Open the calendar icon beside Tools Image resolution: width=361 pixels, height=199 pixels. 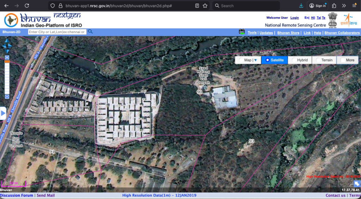pyautogui.click(x=242, y=32)
